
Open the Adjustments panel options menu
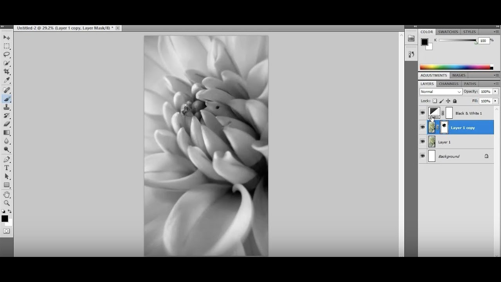(496, 75)
